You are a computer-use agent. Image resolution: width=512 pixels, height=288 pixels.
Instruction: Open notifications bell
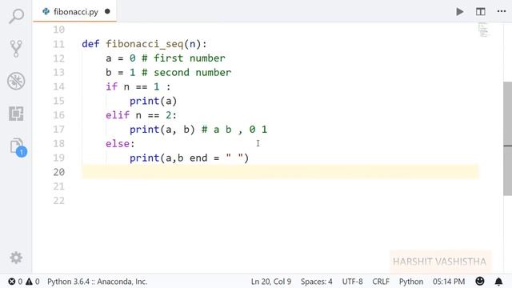498,282
